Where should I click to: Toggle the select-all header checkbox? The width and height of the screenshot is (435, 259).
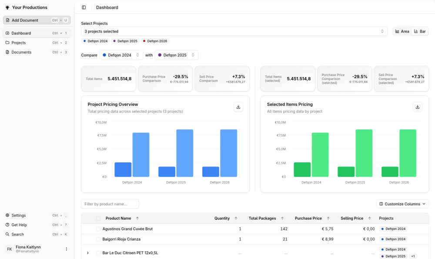(98, 219)
